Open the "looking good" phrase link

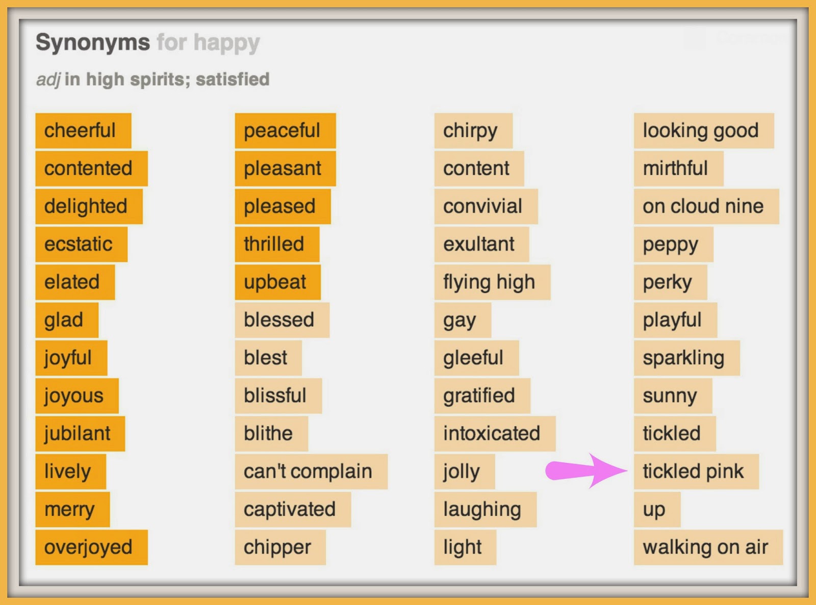703,130
